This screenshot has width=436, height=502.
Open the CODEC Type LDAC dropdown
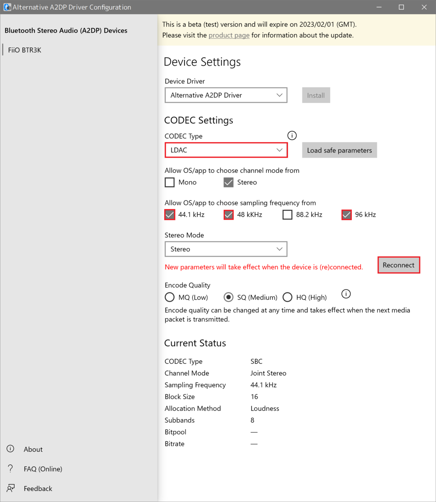tap(226, 150)
